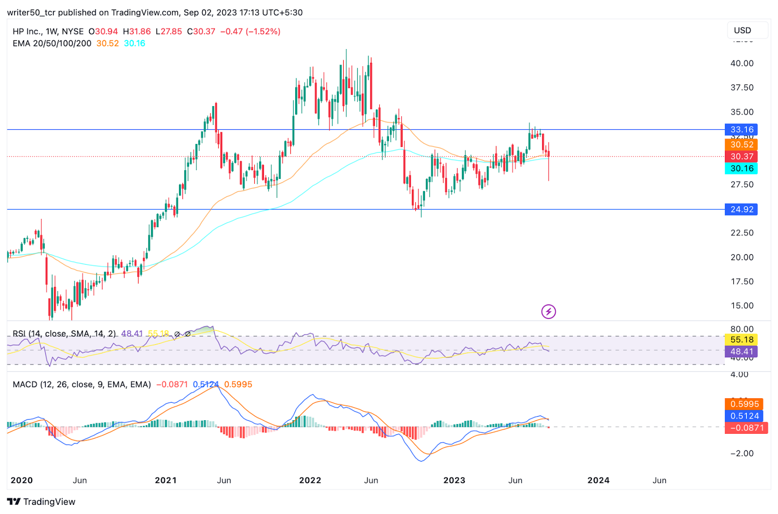
Task: Click the 22.50 price scale value
Action: [742, 233]
